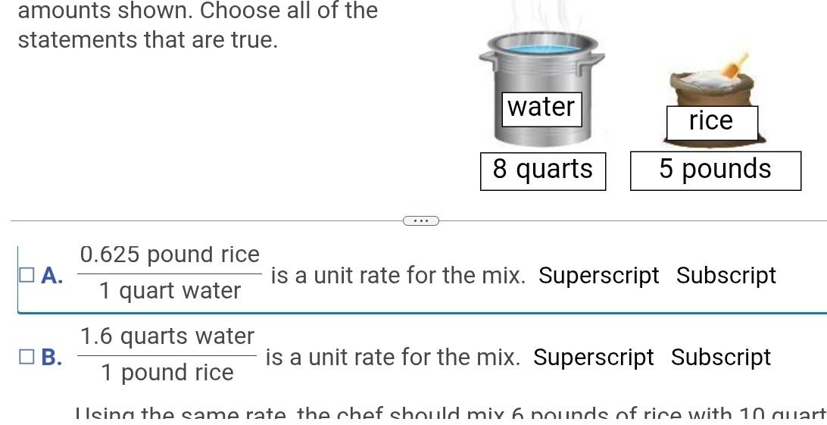The image size is (827, 425).
Task: Select the "rice" label on the bag
Action: [712, 122]
